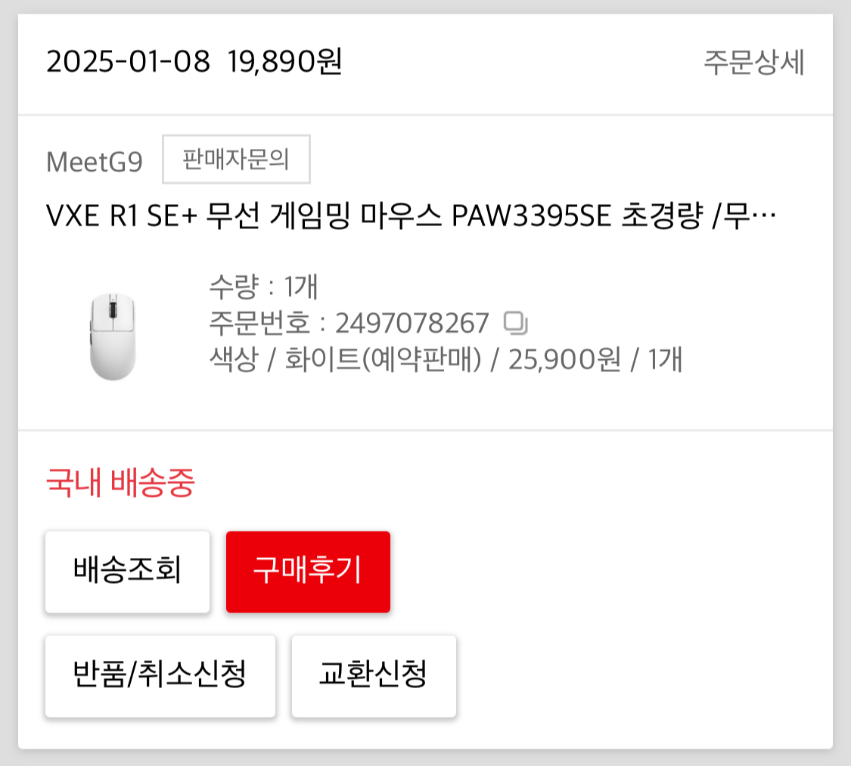Click the 25,900원 option price
Screen dimensions: 851x766
[564, 359]
